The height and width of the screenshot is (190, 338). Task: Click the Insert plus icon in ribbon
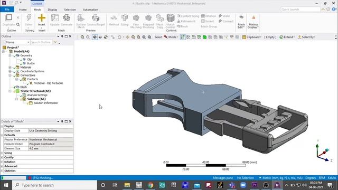42,18
